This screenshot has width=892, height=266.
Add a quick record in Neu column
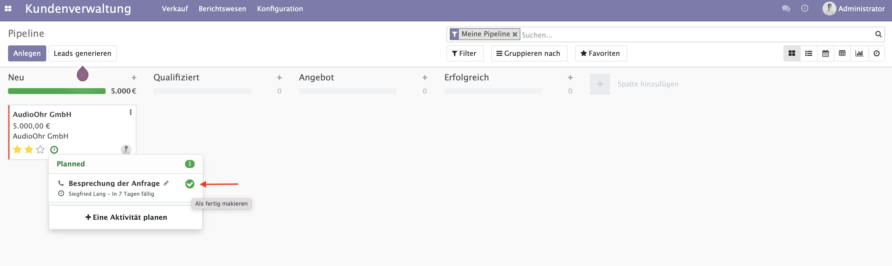click(x=134, y=77)
